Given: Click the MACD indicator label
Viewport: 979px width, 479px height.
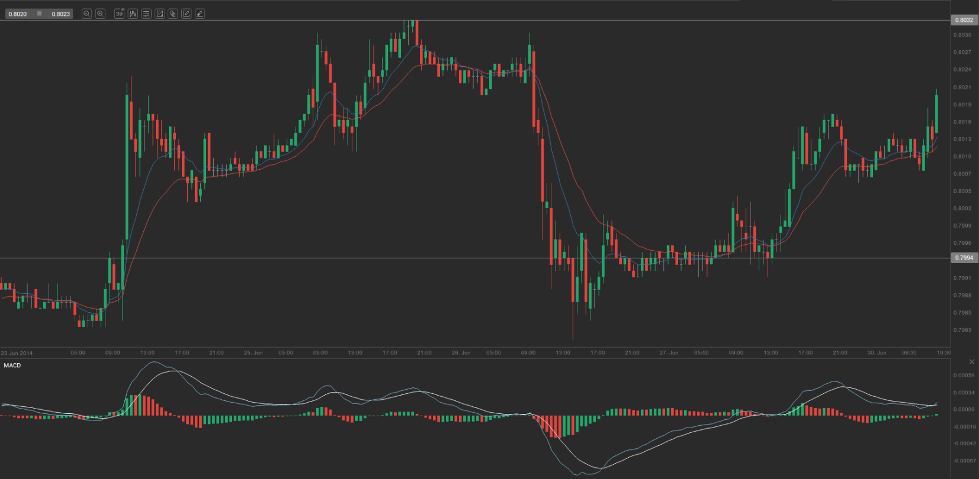Looking at the screenshot, I should tap(12, 365).
